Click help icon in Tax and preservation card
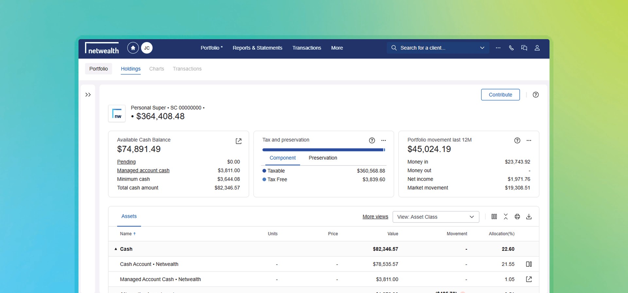This screenshot has height=293, width=628. (x=372, y=140)
